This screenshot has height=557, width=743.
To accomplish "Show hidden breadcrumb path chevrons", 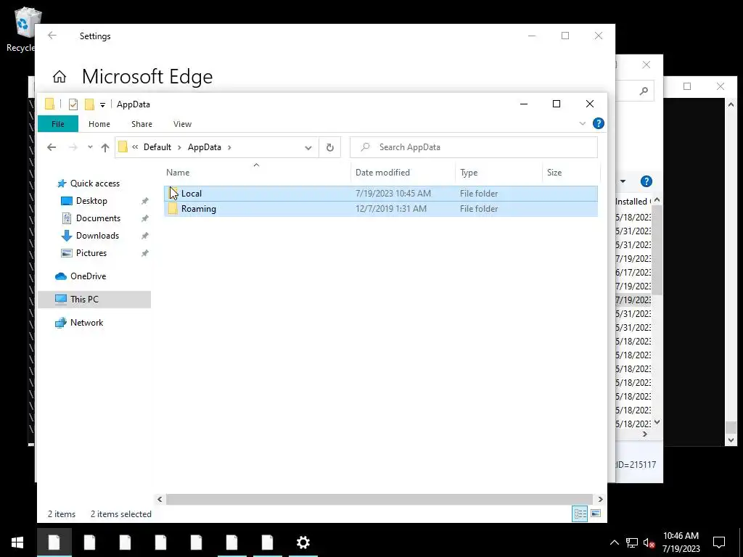I will click(x=135, y=147).
